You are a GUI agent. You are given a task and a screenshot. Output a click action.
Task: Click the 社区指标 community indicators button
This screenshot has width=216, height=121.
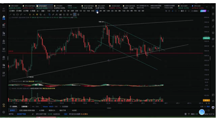coord(64,107)
